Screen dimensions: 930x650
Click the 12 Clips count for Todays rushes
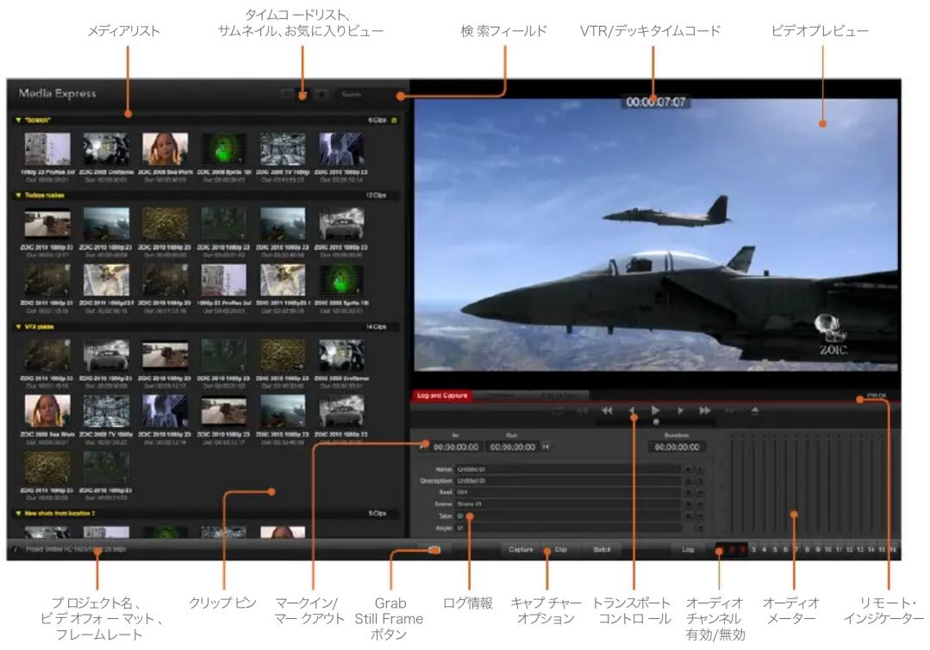point(376,195)
